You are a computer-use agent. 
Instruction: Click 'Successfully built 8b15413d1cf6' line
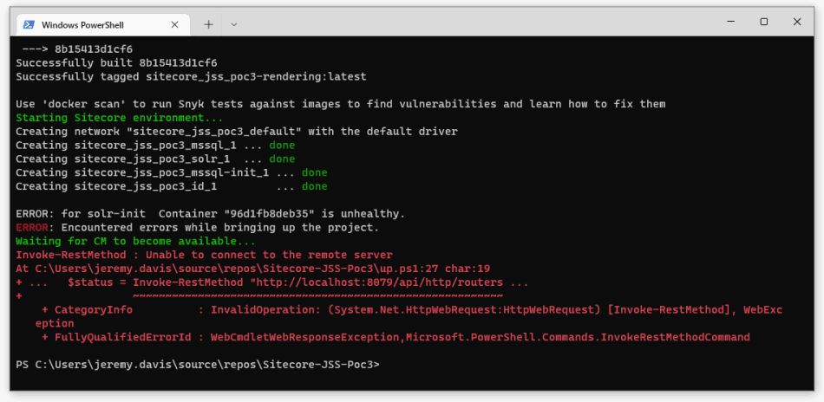pos(117,63)
